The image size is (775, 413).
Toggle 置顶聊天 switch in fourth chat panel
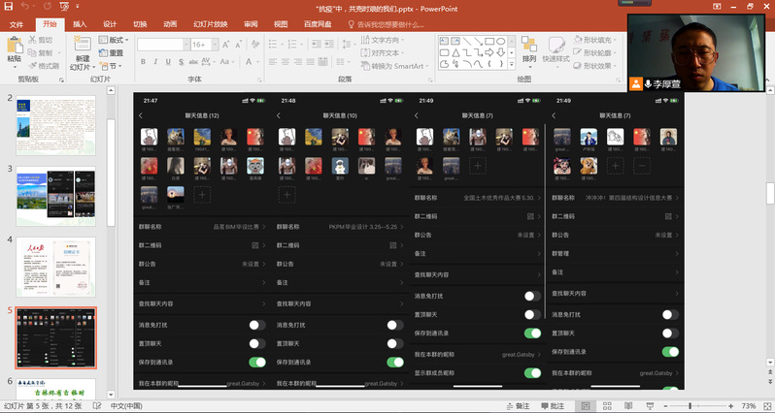670,333
